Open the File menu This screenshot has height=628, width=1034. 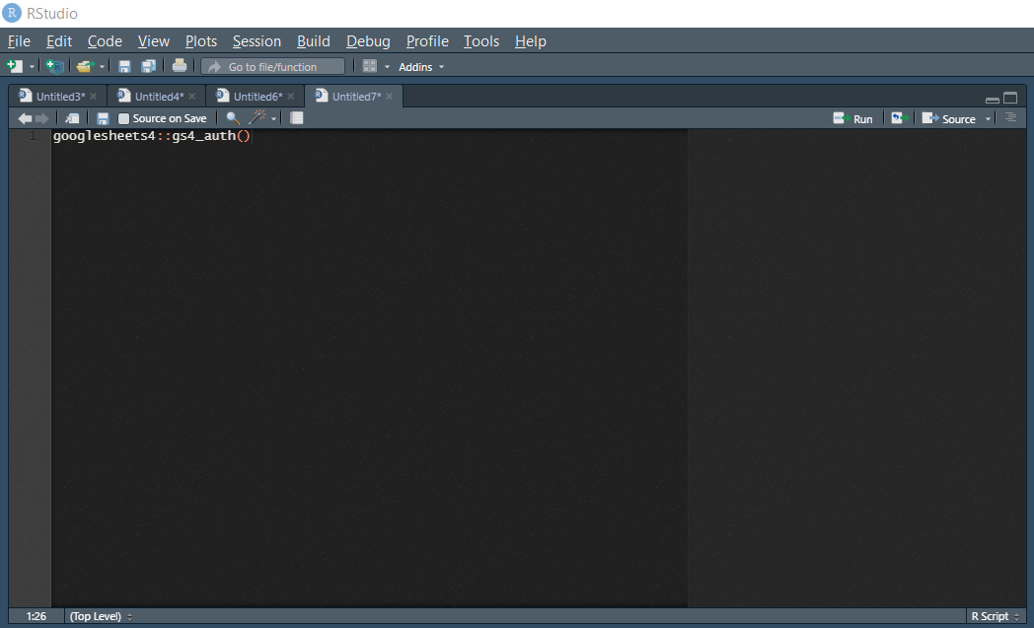click(19, 40)
